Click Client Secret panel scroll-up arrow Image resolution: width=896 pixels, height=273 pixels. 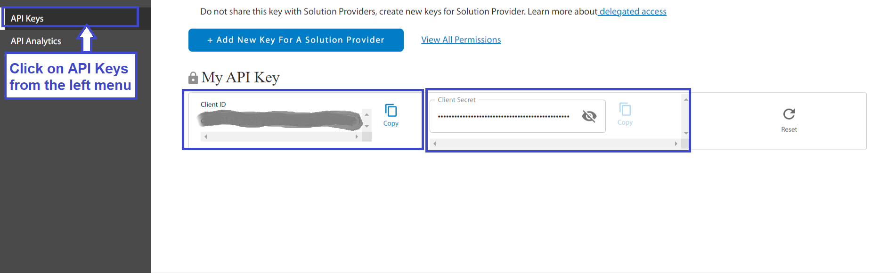pyautogui.click(x=686, y=99)
